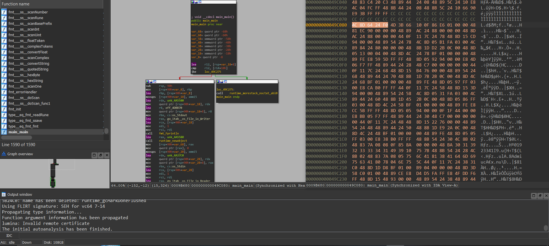This screenshot has width=549, height=246.
Task: Click the Output window panel icon
Action: coord(4,195)
